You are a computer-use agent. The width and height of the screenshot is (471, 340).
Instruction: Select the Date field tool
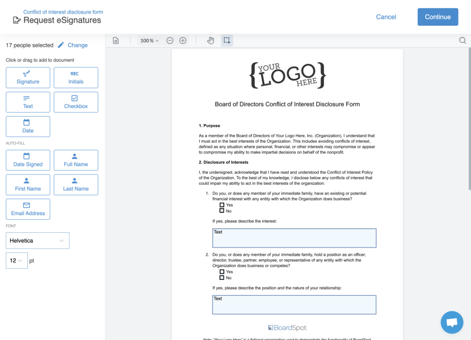coord(27,126)
